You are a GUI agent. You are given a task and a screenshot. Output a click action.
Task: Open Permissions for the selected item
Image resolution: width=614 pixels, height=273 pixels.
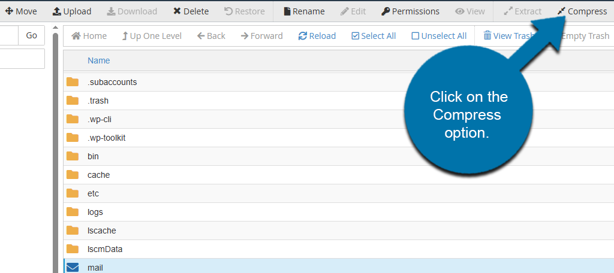(411, 11)
